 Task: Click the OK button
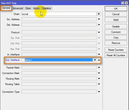(x=116, y=9)
